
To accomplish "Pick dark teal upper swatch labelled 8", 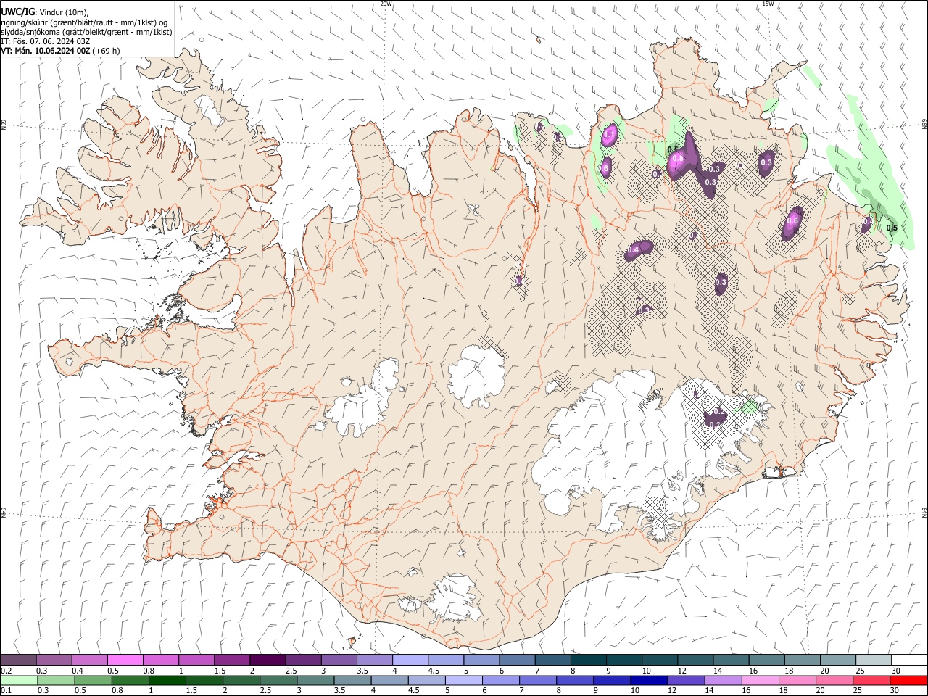I will pos(587,660).
